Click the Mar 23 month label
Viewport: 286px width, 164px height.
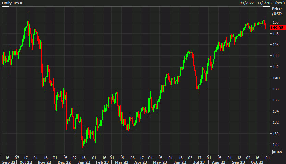122,162
